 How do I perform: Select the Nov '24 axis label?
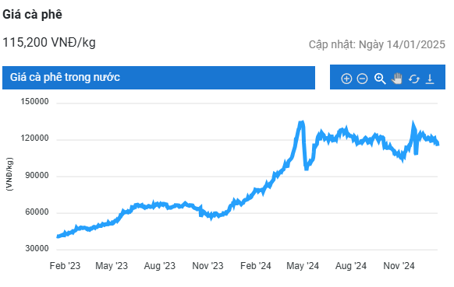point(399,266)
